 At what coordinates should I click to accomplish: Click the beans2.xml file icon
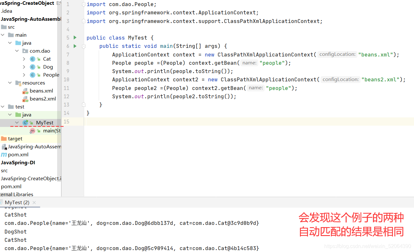[25, 99]
